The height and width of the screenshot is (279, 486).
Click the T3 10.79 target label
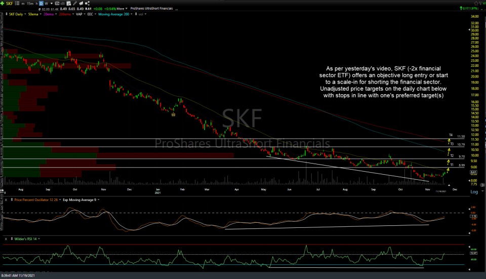point(458,144)
